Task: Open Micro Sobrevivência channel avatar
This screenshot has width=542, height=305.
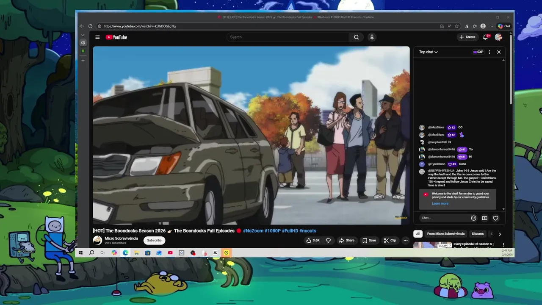Action: 97,240
